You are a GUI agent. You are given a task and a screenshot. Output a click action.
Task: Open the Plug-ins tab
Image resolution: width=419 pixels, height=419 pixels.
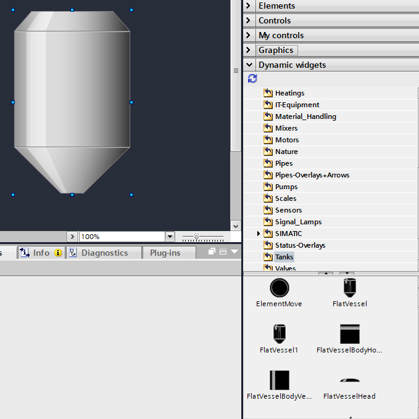coord(165,253)
